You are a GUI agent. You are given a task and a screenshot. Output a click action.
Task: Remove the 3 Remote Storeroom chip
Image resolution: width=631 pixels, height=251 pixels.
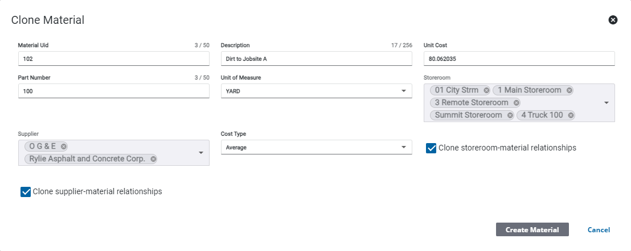516,103
